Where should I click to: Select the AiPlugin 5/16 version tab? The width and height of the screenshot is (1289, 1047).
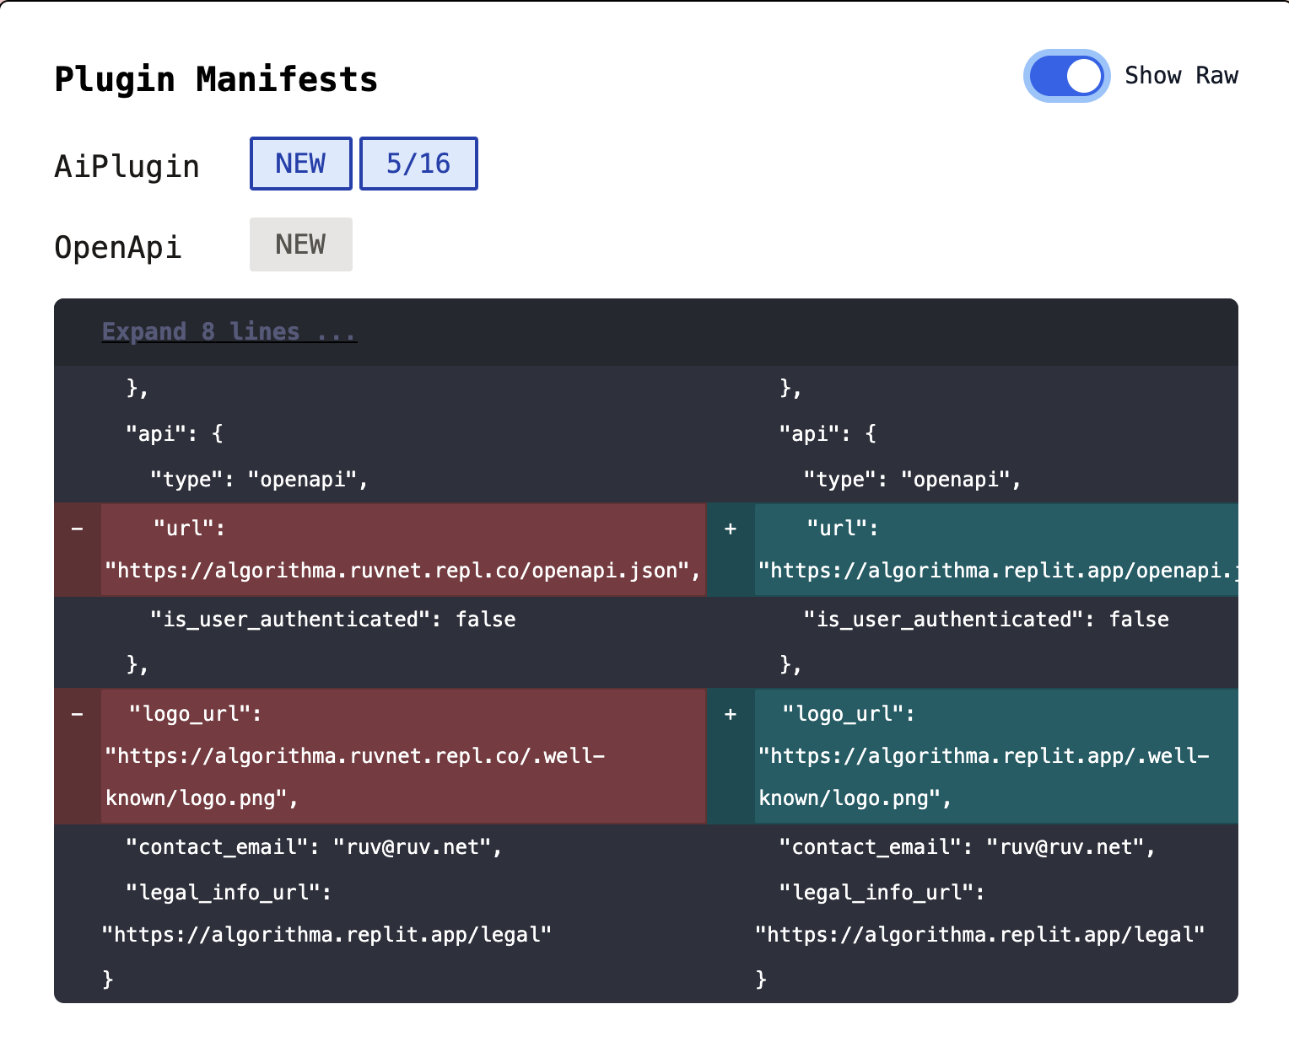coord(418,164)
